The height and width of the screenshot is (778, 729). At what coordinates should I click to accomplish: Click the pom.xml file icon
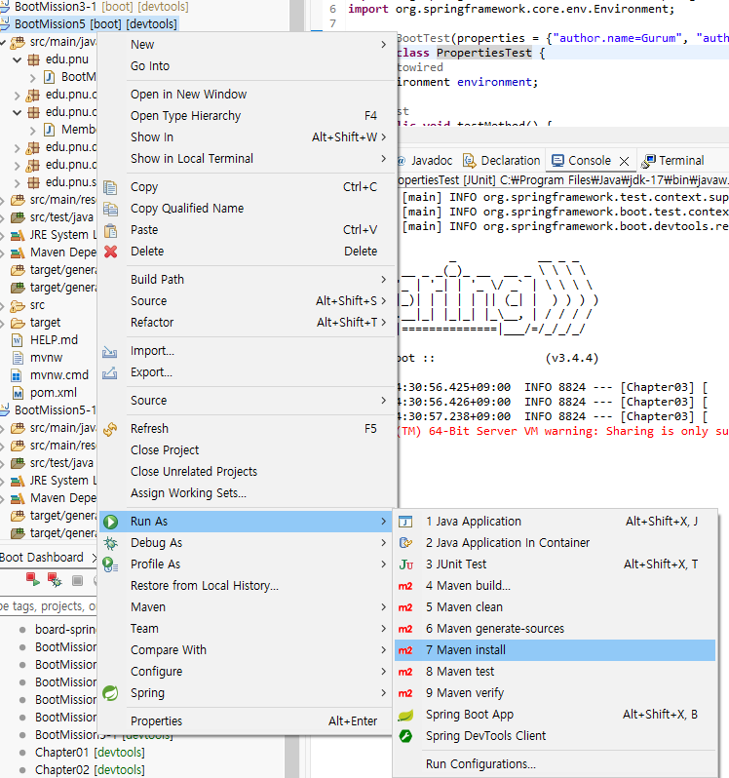(18, 393)
